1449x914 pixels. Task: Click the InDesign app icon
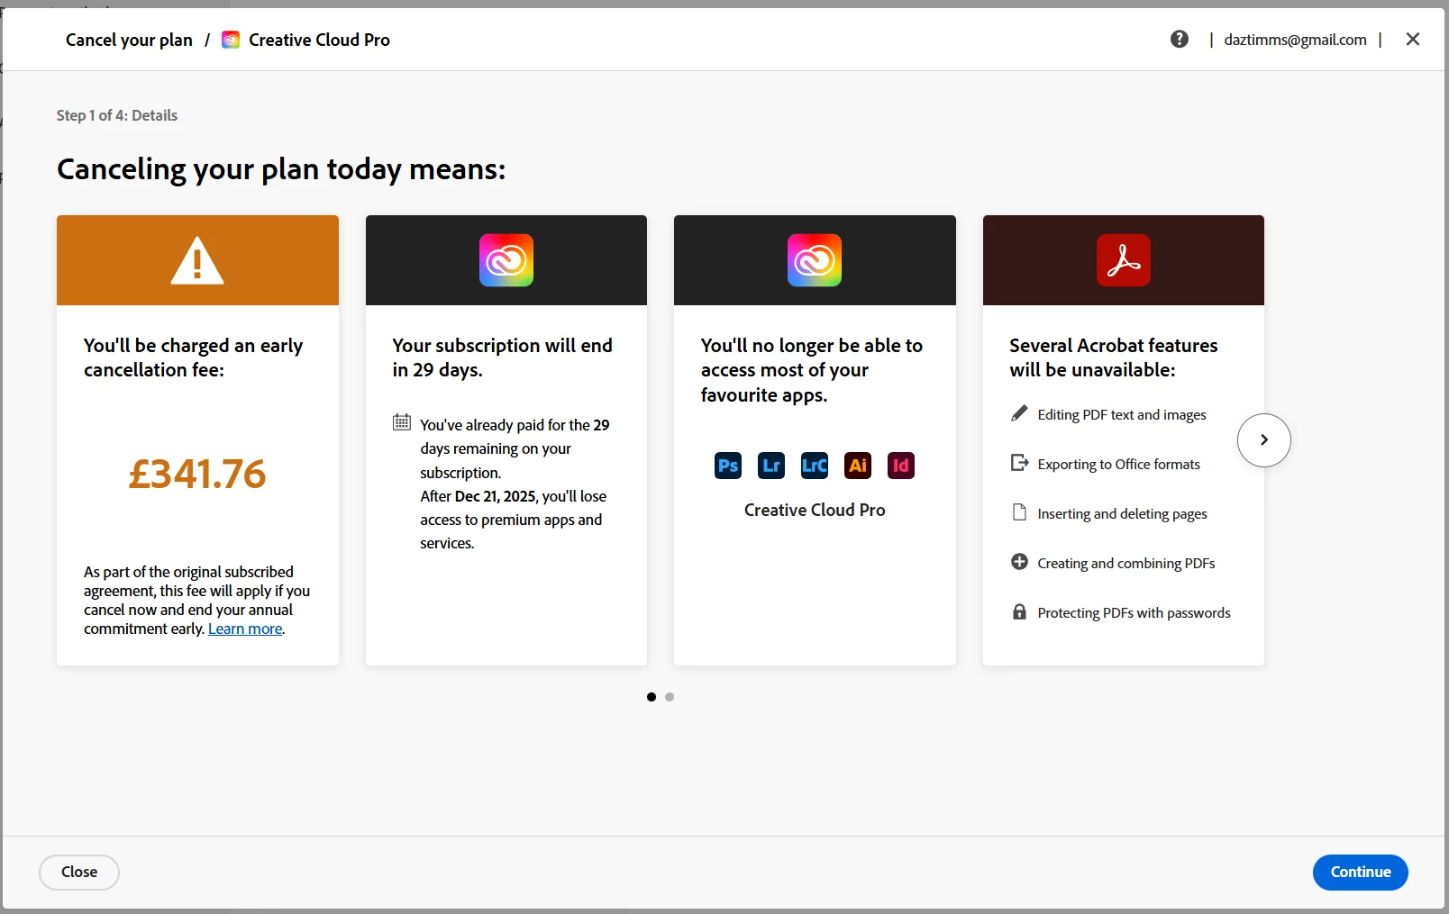coord(901,466)
